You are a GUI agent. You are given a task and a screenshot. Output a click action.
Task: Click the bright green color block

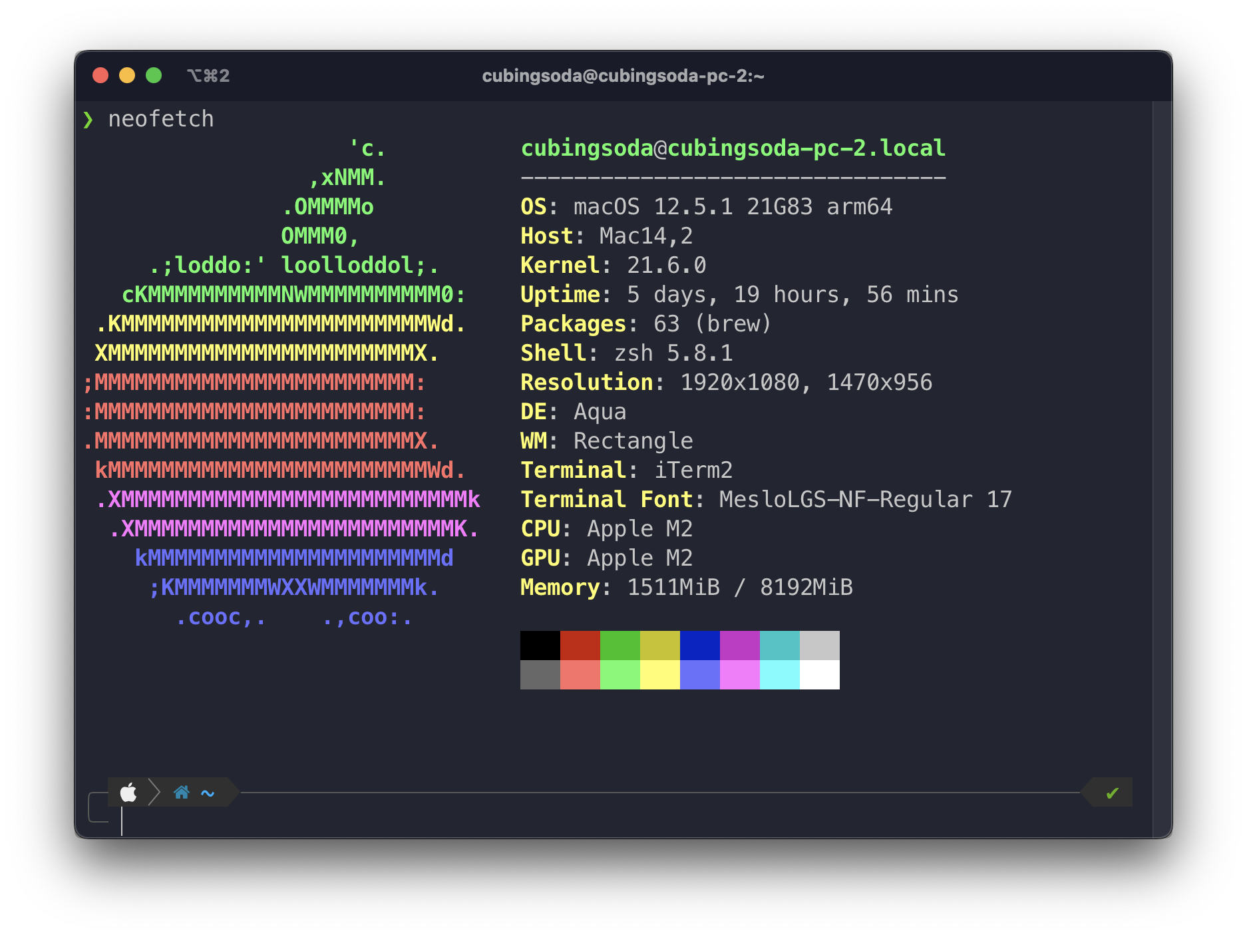pyautogui.click(x=620, y=675)
